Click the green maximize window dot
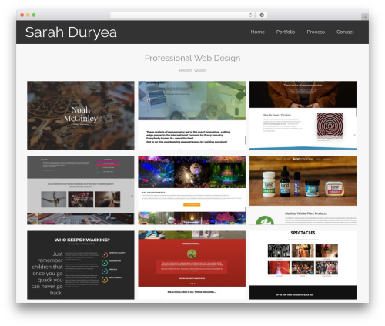 34,15
